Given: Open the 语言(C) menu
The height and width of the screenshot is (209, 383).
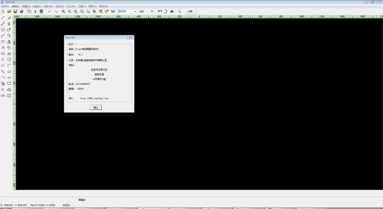Looking at the screenshot, I should (x=92, y=6).
